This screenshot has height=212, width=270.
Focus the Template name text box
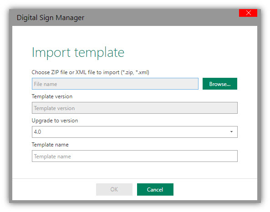point(135,156)
